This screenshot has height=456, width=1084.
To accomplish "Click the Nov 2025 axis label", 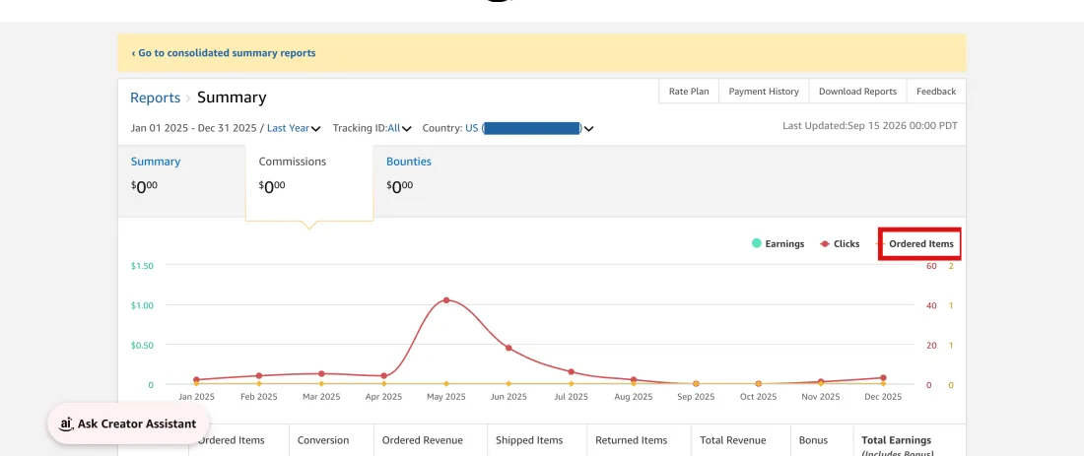I will coord(821,397).
